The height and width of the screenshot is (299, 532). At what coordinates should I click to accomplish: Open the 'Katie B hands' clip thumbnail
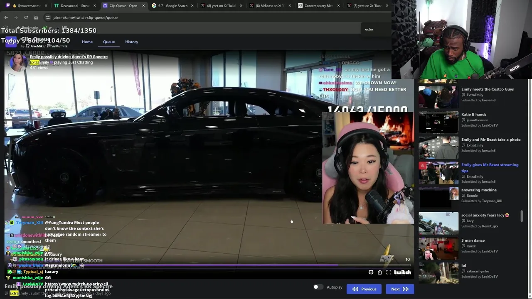click(438, 122)
